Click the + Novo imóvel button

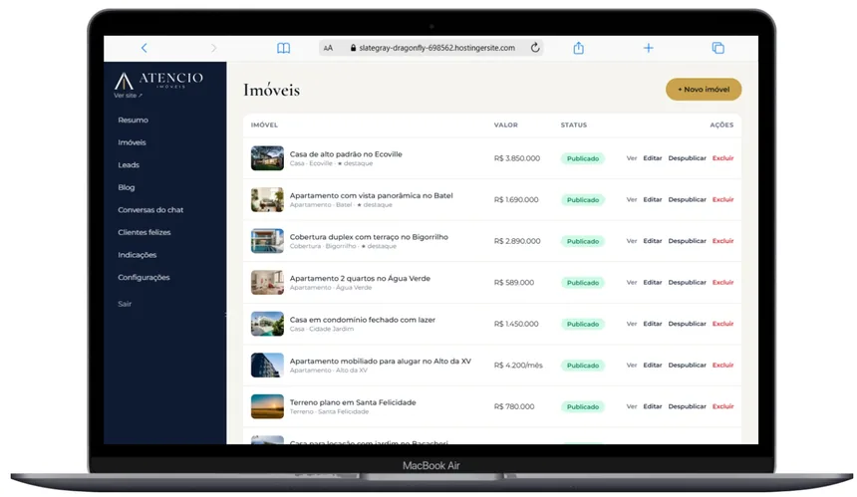point(704,90)
